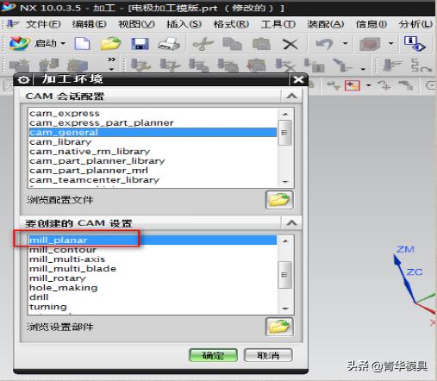Screen dimensions: 437x381
Task: Click the information window icon
Action: point(415,44)
